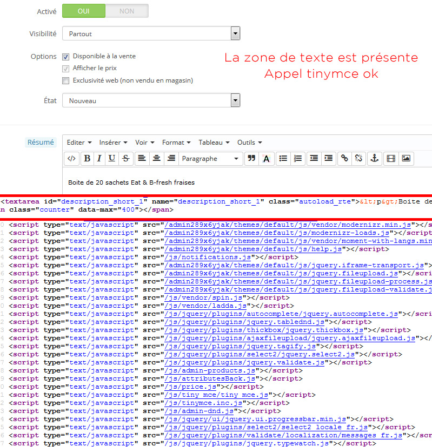432x447 pixels.
Task: Open the jquery.ui.progressbar.min.js link
Action: (x=255, y=419)
